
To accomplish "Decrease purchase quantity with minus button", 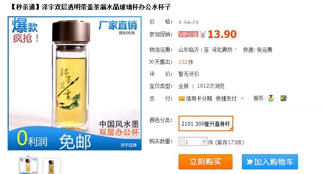I will pyautogui.click(x=181, y=142).
